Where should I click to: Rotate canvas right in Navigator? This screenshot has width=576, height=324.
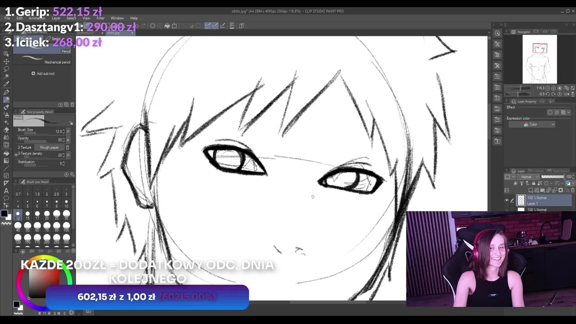pyautogui.click(x=553, y=94)
